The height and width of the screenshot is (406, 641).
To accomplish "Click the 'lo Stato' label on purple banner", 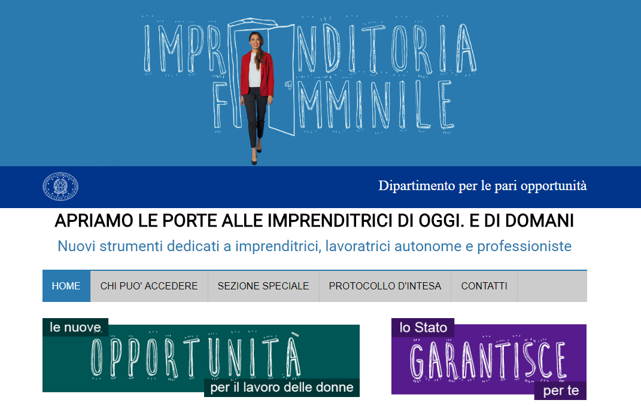I will pos(423,328).
